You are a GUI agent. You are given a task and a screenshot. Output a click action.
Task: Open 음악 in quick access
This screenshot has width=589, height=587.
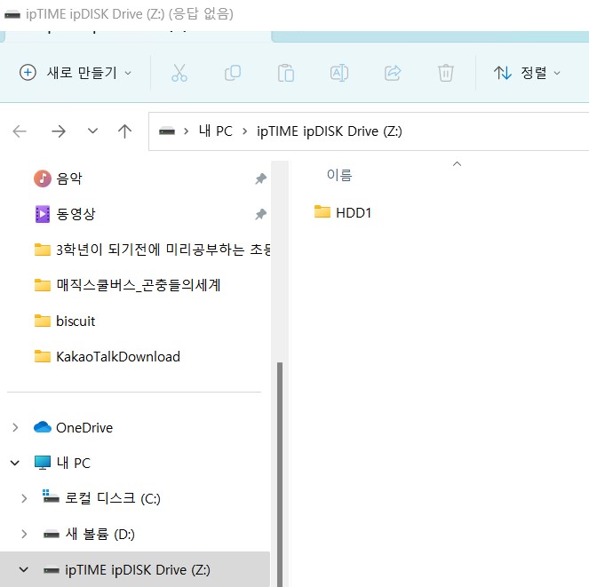pyautogui.click(x=68, y=178)
